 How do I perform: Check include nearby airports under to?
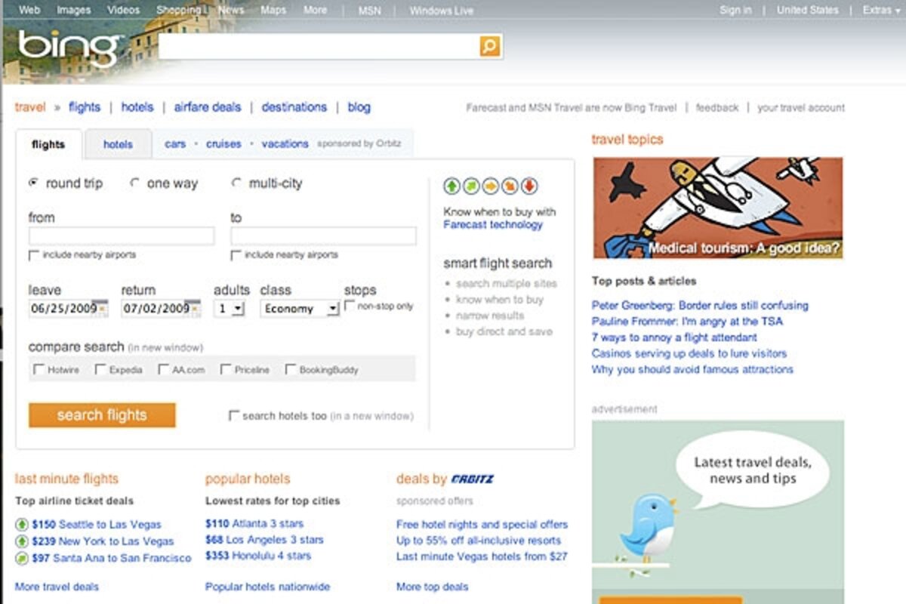point(236,255)
